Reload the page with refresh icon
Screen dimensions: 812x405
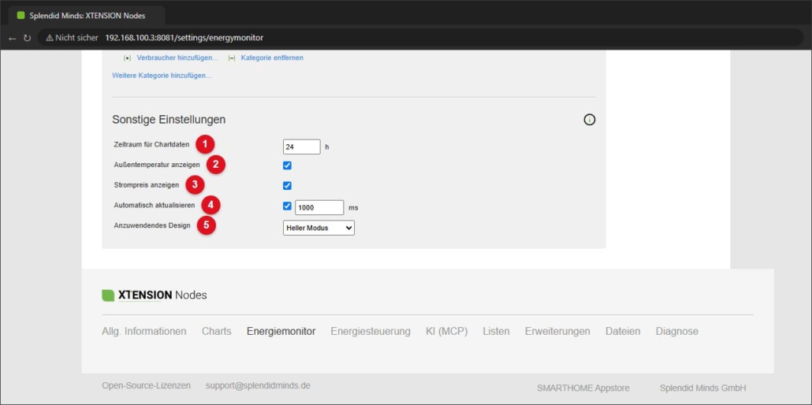[27, 39]
